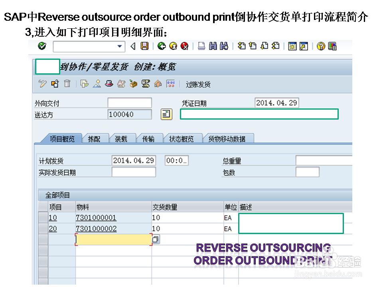Open the command field dropdown arrow

(119, 46)
